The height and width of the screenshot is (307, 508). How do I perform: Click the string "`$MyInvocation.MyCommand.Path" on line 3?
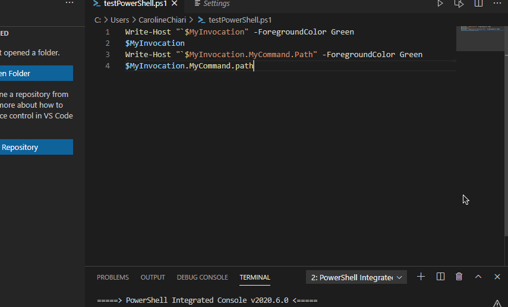click(x=247, y=55)
